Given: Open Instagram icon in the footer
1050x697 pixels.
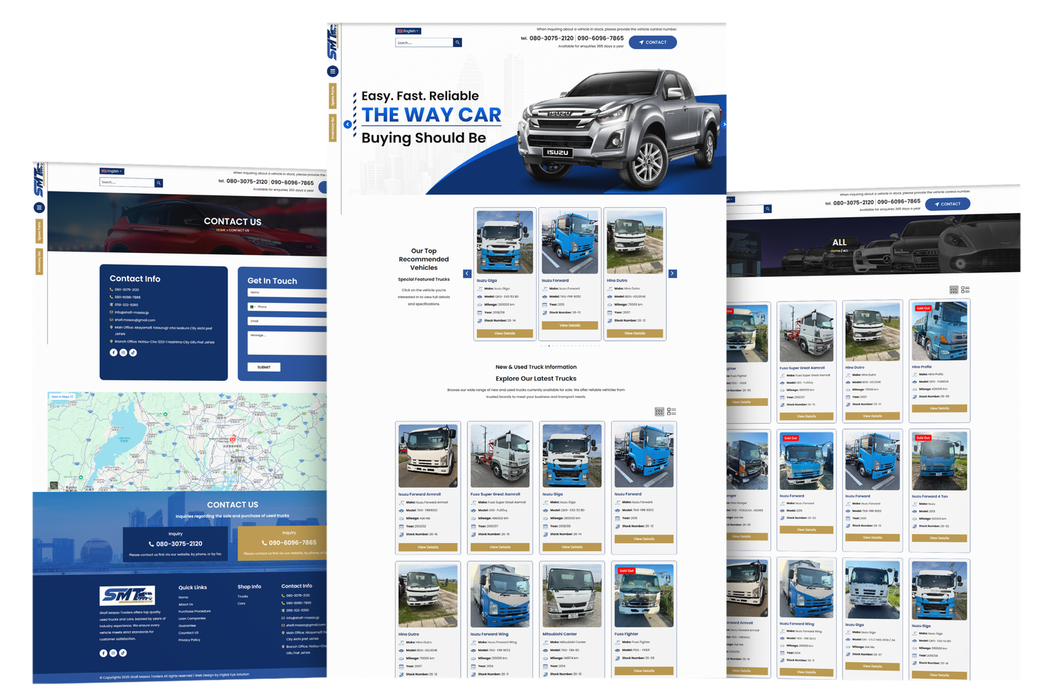Looking at the screenshot, I should click(113, 653).
